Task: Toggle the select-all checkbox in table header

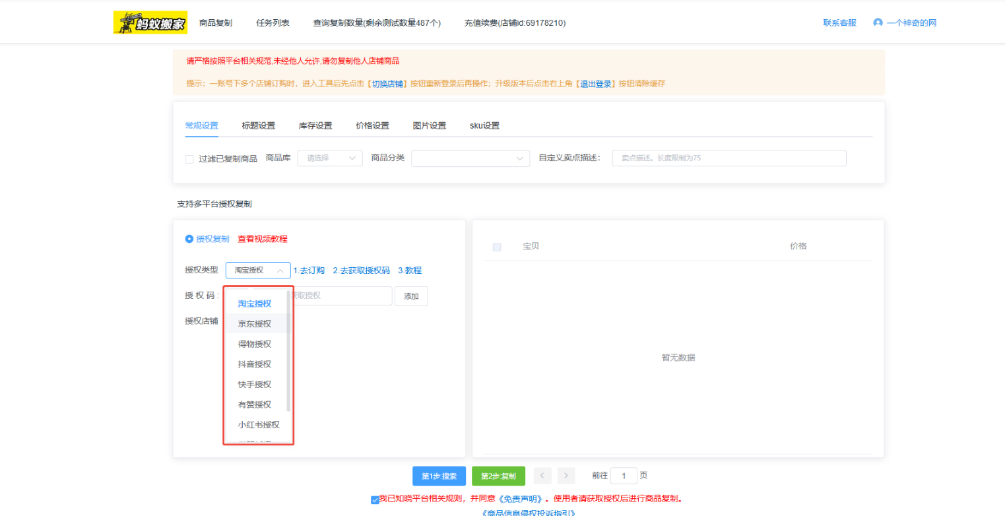Action: coord(497,247)
